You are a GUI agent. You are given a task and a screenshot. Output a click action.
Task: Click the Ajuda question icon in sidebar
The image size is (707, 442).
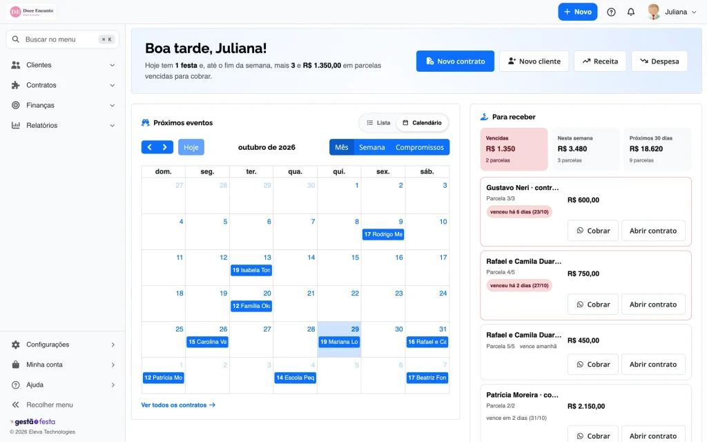pos(16,385)
